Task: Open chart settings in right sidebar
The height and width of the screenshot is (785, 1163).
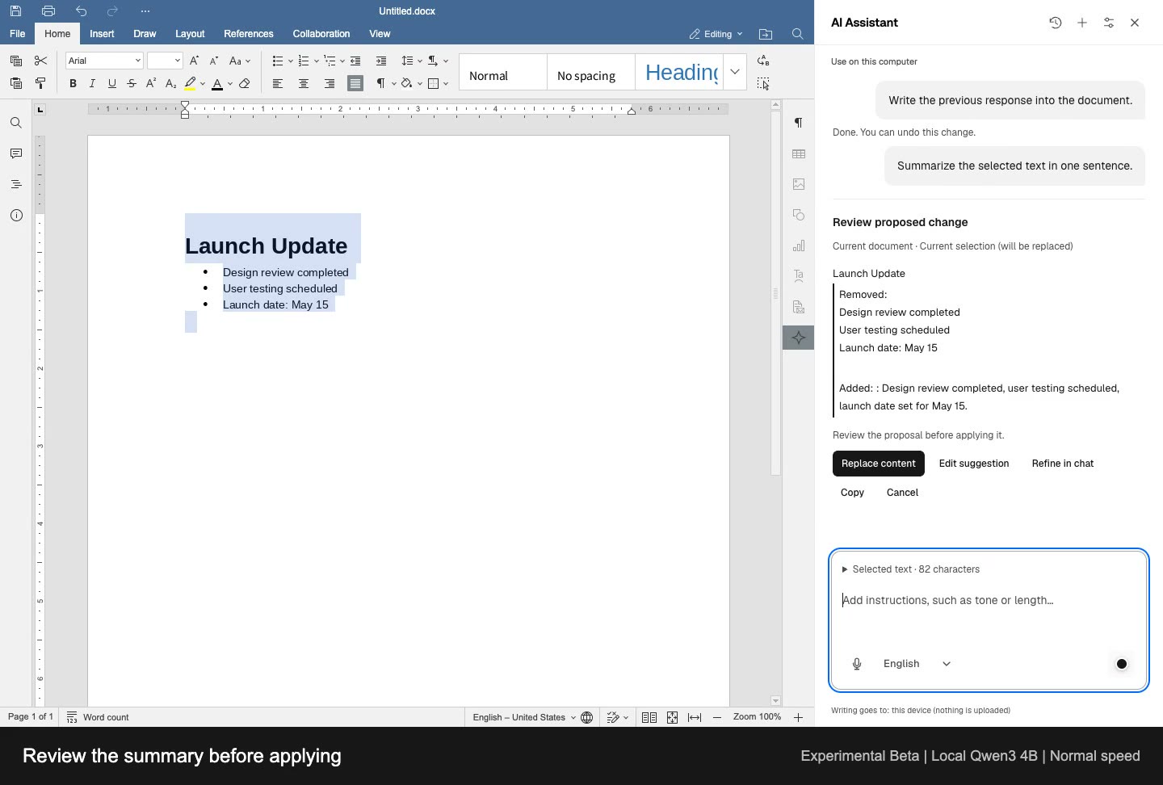Action: point(799,246)
